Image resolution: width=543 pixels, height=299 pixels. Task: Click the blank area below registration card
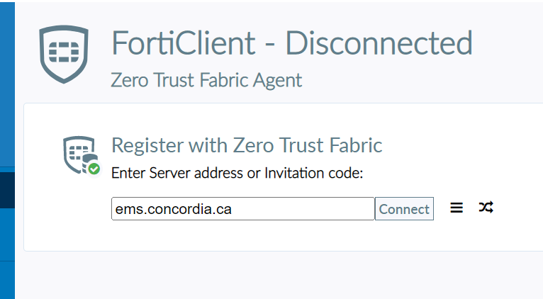pyautogui.click(x=277, y=275)
